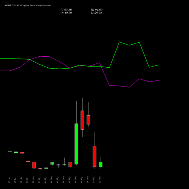Click the 22 May date label
The width and height of the screenshot is (189, 189).
click(x=100, y=180)
